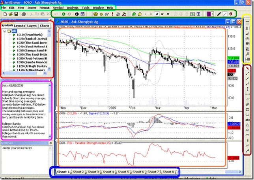Open the color picker dropdown arrow
The height and width of the screenshot is (180, 254).
tap(212, 14)
